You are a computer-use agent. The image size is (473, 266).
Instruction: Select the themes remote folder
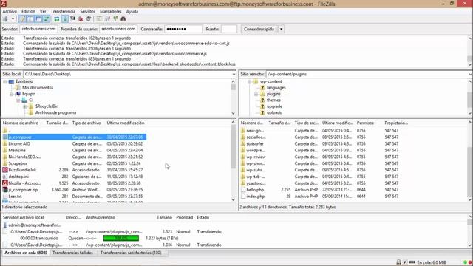point(273,100)
